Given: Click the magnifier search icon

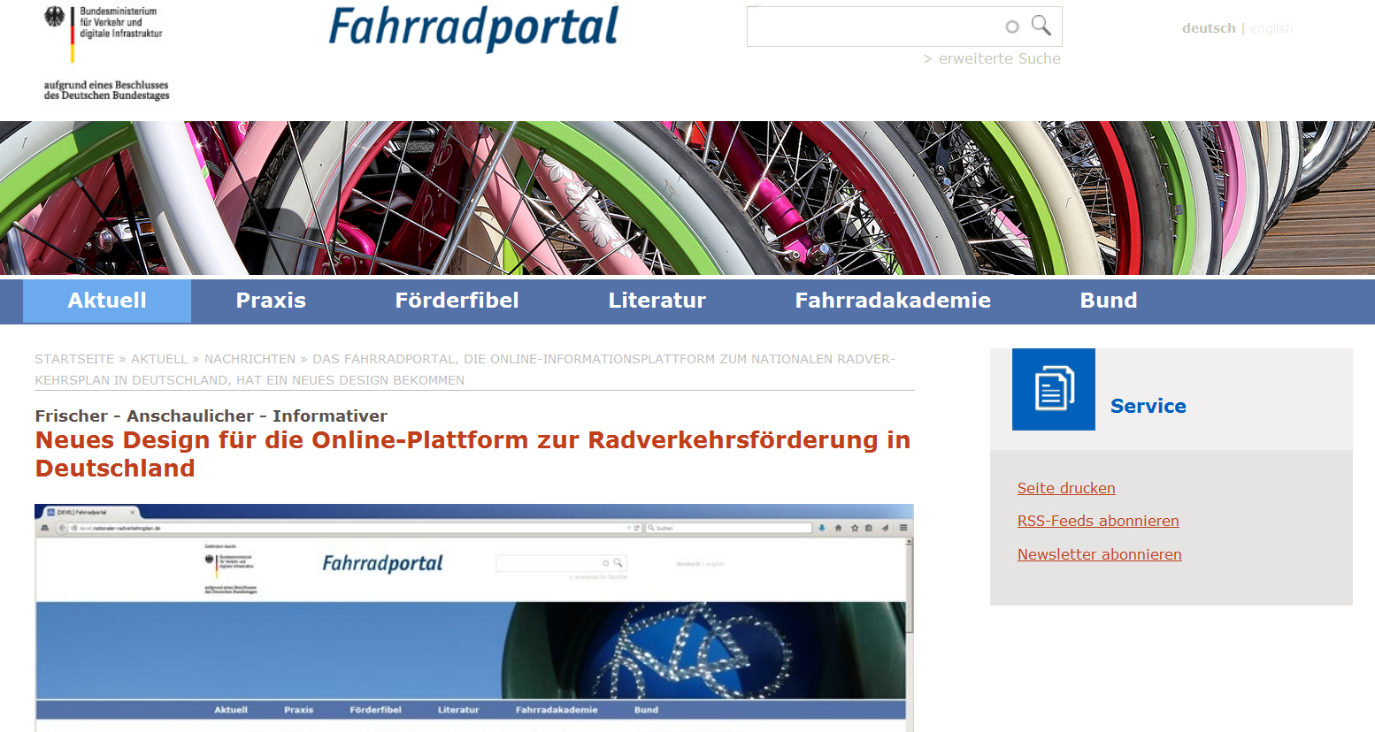Looking at the screenshot, I should pos(1041,26).
